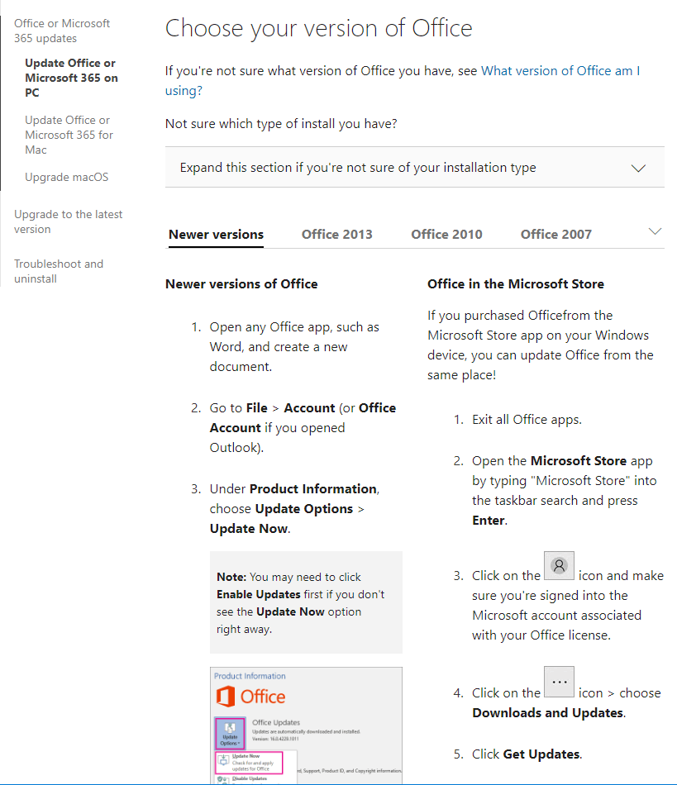Open the 'What version of Office am I using' link
The image size is (677, 785).
[x=560, y=71]
